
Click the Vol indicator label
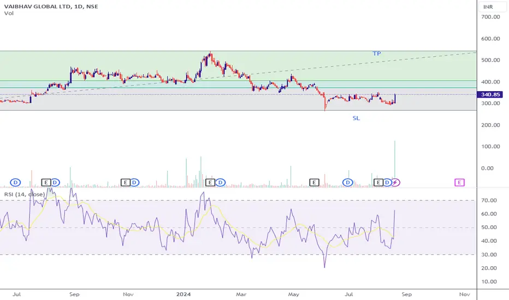tap(9, 13)
